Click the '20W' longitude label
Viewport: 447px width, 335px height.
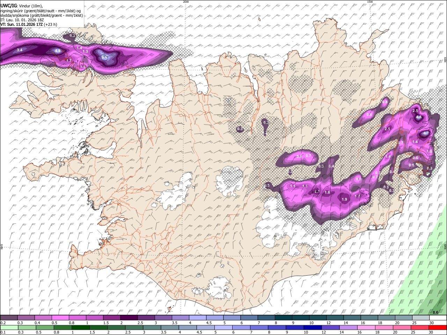click(186, 2)
